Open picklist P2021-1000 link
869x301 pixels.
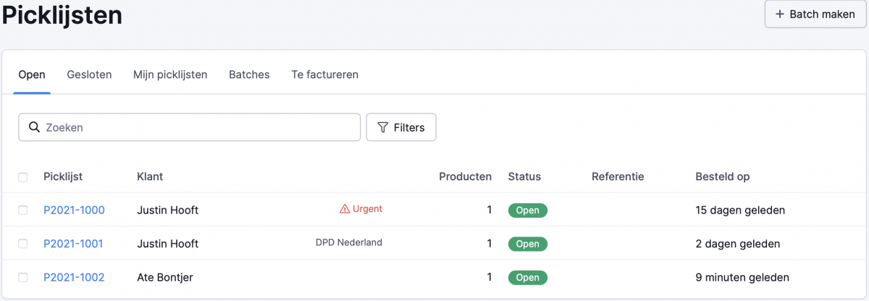[x=74, y=210]
